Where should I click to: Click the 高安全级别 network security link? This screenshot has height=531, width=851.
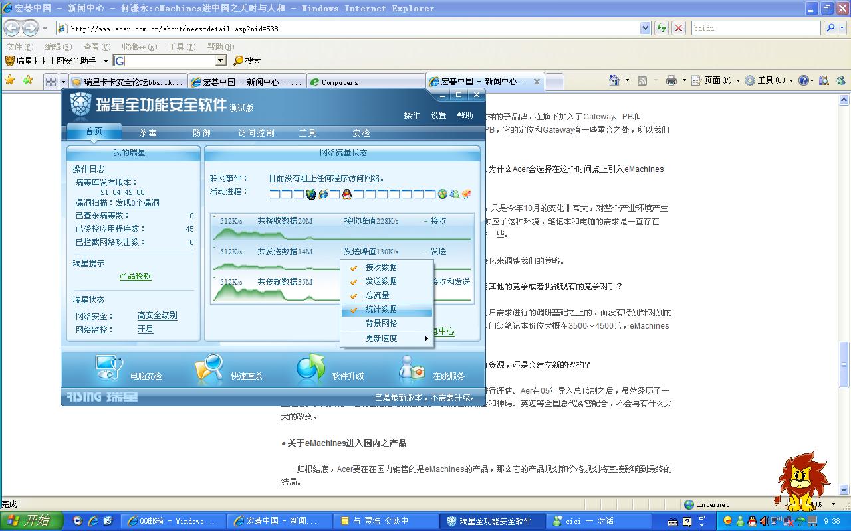point(157,315)
